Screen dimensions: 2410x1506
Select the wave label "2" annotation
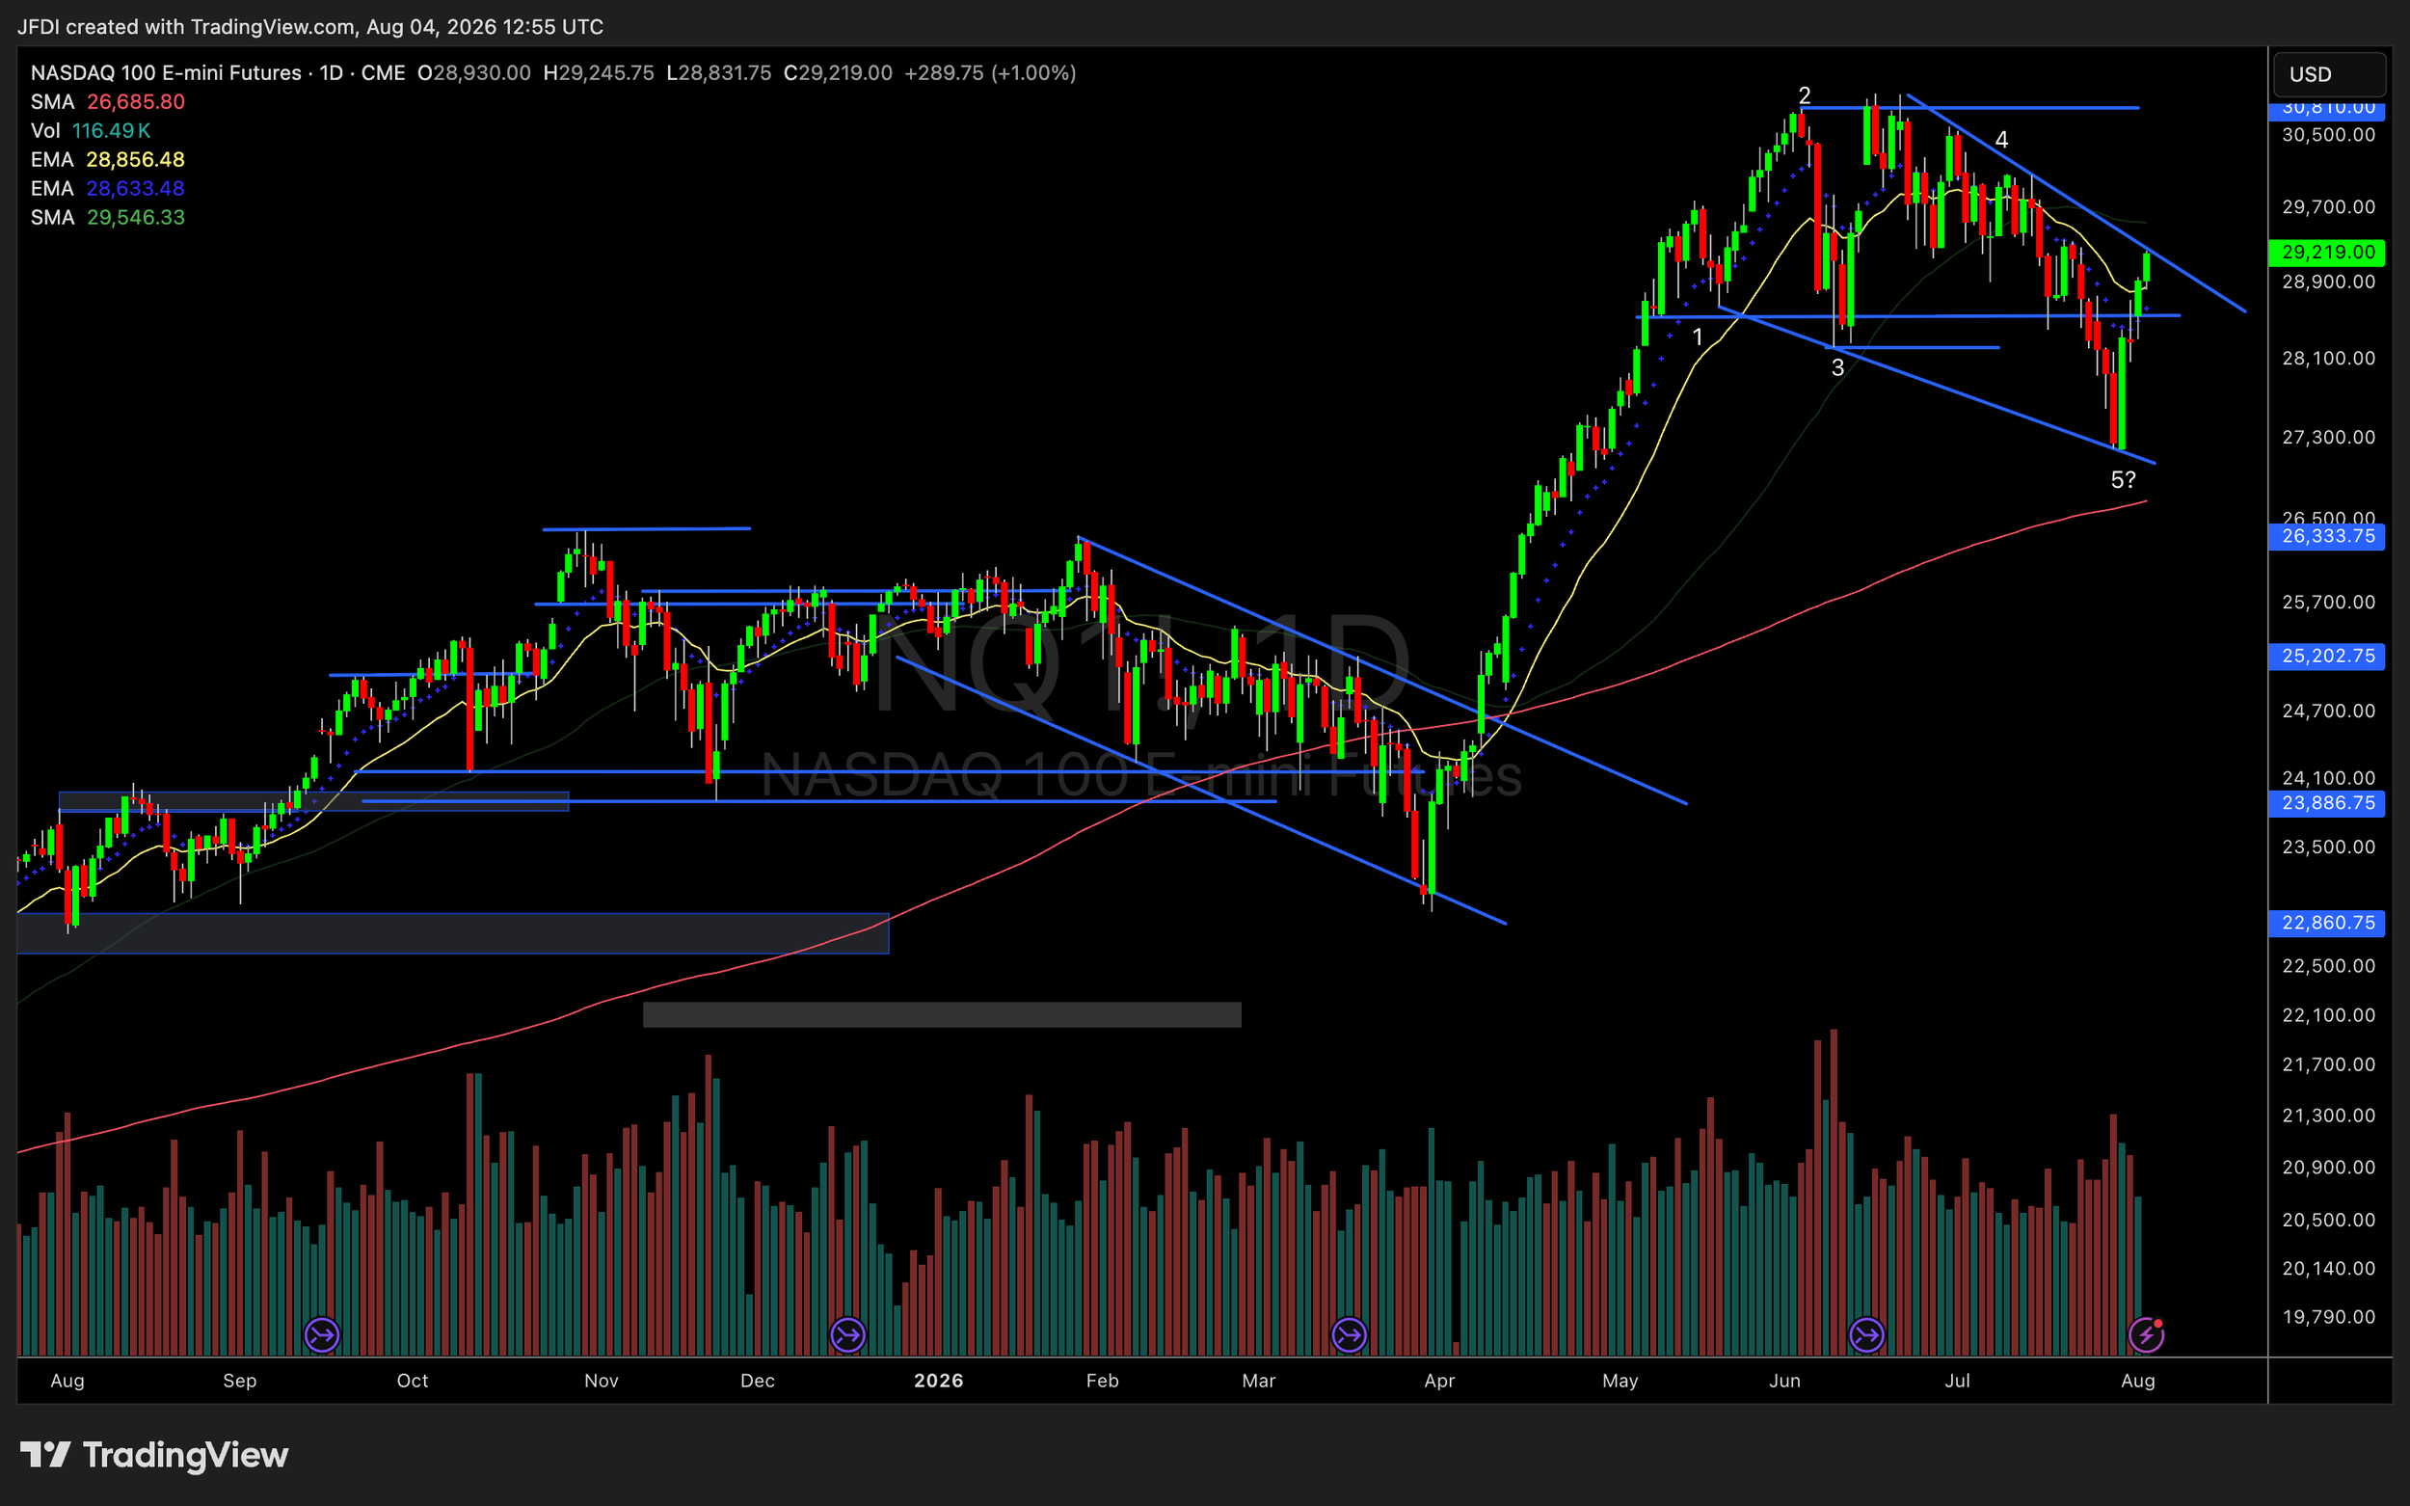click(1805, 95)
